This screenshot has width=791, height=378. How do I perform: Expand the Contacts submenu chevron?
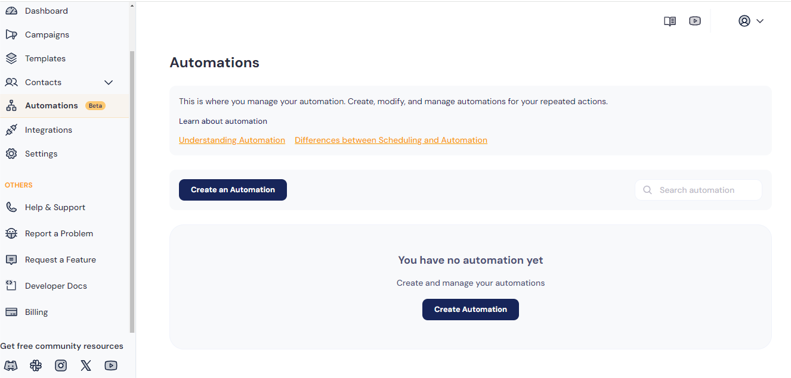tap(109, 82)
